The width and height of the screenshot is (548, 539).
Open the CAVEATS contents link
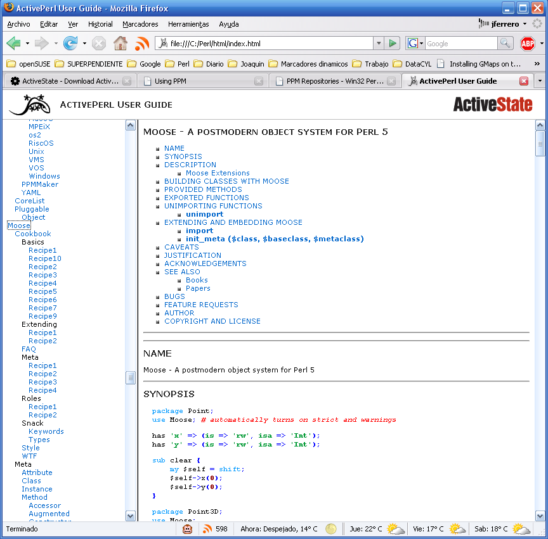coord(181,247)
